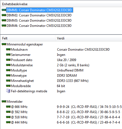Viewport: 122px width, 129px height.
Task: Click the Feil-detekterings metode chip icon
Action: (8, 91)
